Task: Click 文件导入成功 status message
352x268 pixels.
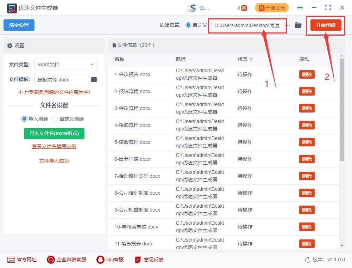Action: [x=54, y=161]
